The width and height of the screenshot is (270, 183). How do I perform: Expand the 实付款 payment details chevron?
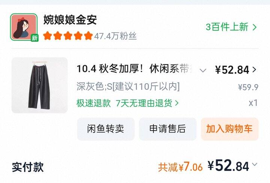[x=255, y=164]
